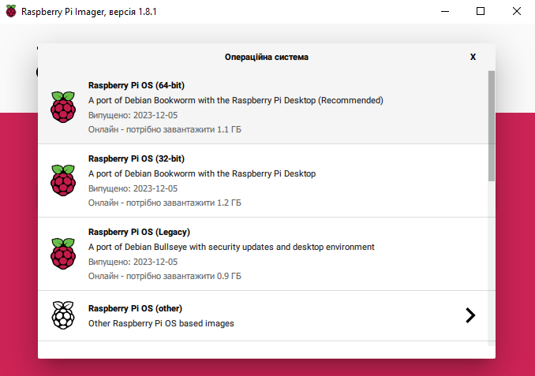Minimize the Raspberry Pi Imager window
The image size is (535, 376).
[x=445, y=11]
